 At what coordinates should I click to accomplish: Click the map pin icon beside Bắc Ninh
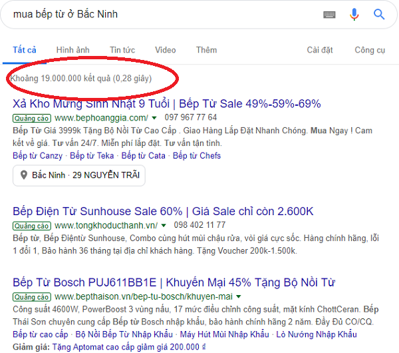(x=24, y=175)
